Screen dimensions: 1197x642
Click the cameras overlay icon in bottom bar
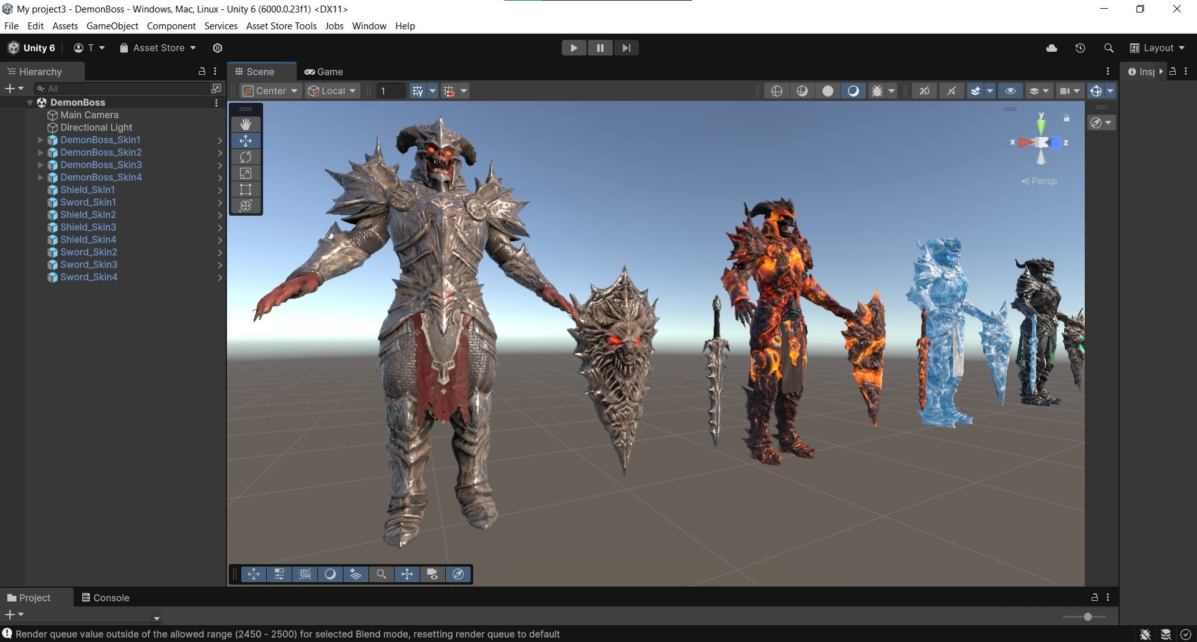pyautogui.click(x=433, y=574)
